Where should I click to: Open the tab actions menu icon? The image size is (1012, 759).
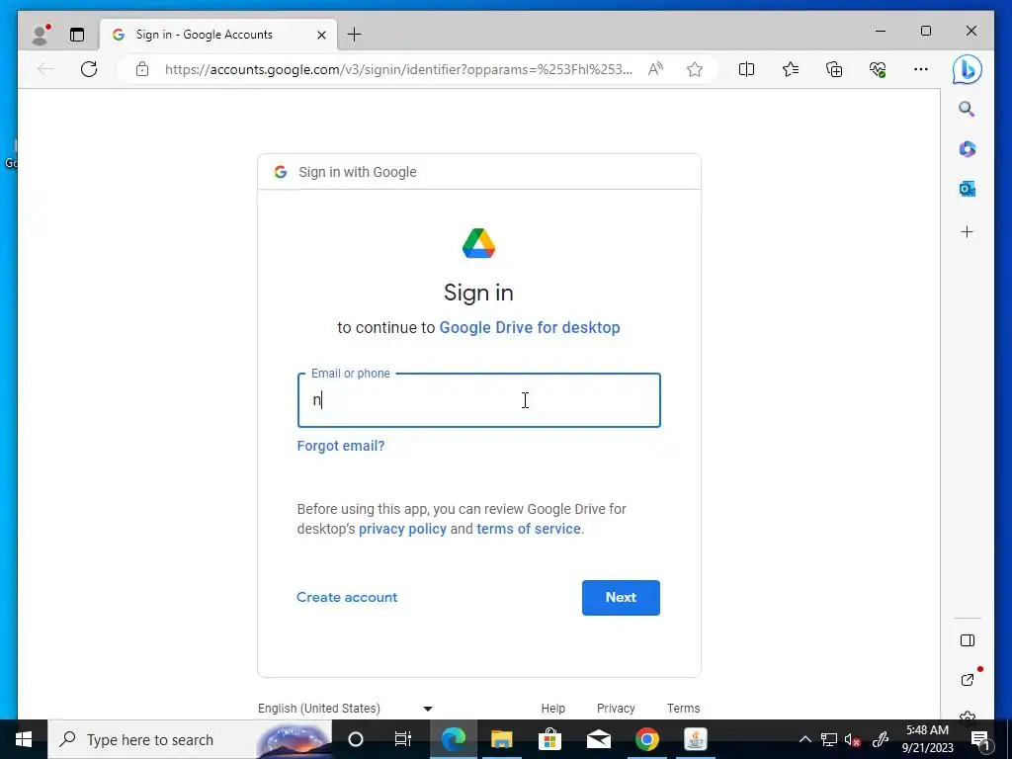[x=77, y=35]
